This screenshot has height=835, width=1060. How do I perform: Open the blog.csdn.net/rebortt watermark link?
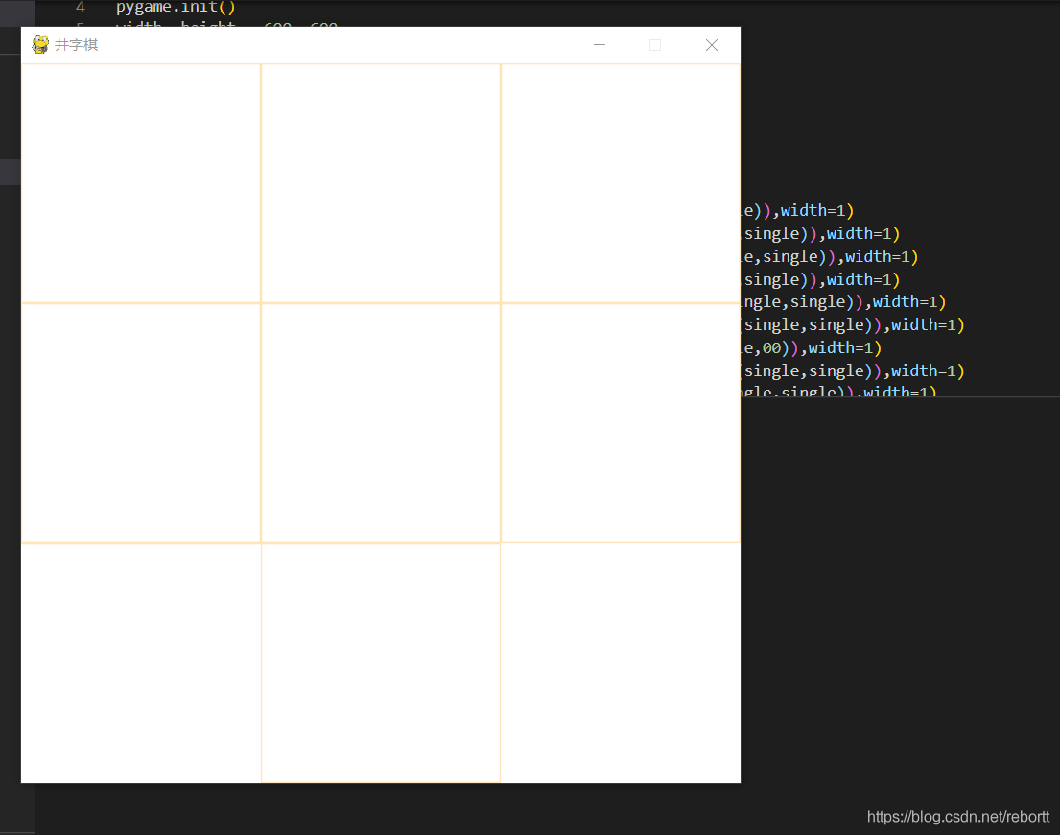(957, 817)
